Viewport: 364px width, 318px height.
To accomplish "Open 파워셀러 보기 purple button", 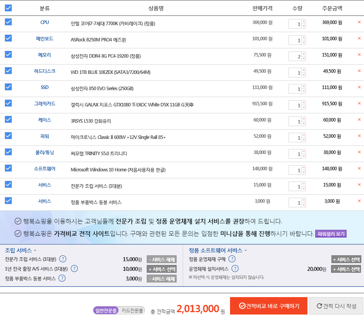I will click(331, 234).
